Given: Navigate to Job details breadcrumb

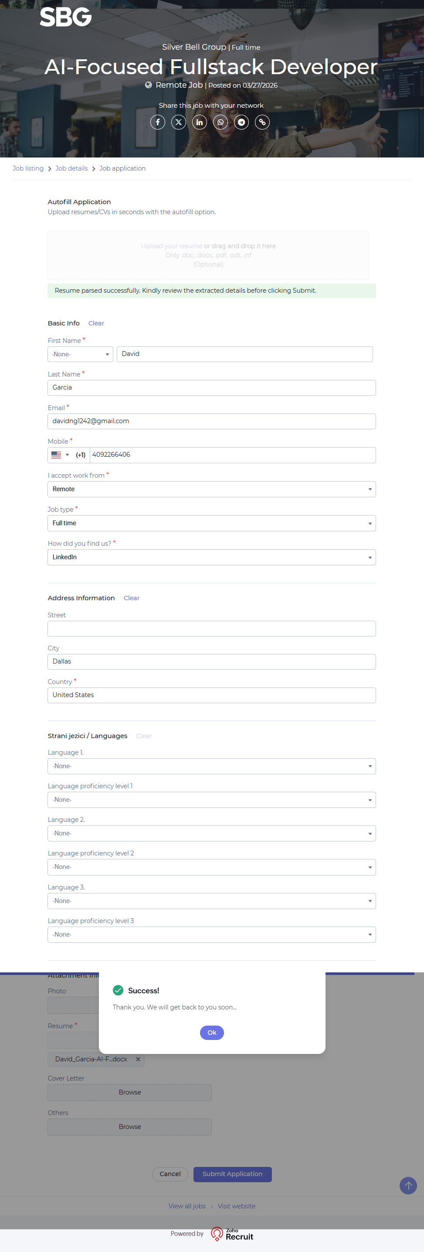Looking at the screenshot, I should pyautogui.click(x=71, y=168).
